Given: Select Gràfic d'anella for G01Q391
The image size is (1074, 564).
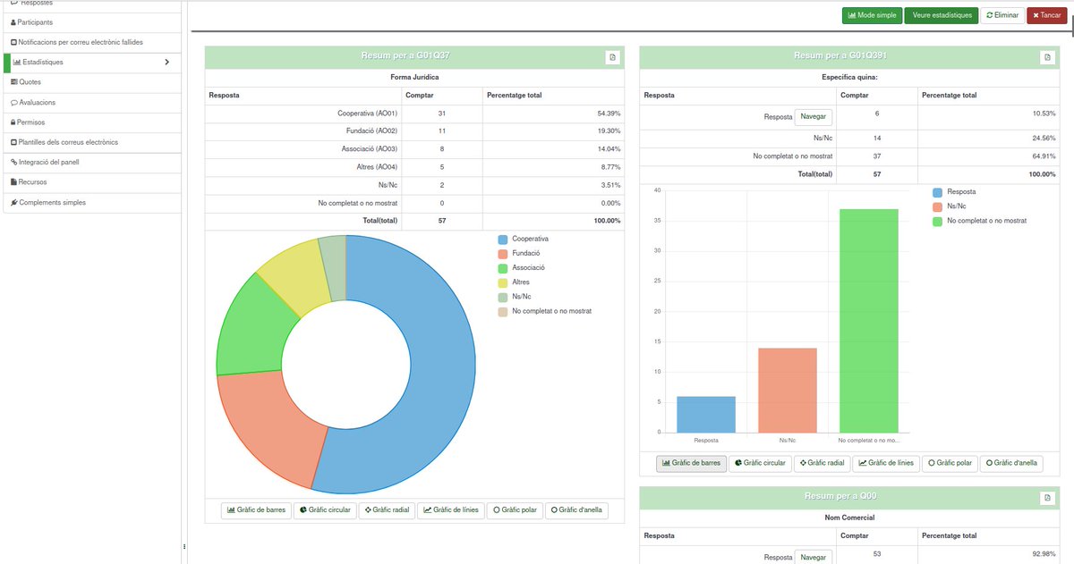Looking at the screenshot, I should tap(1011, 463).
